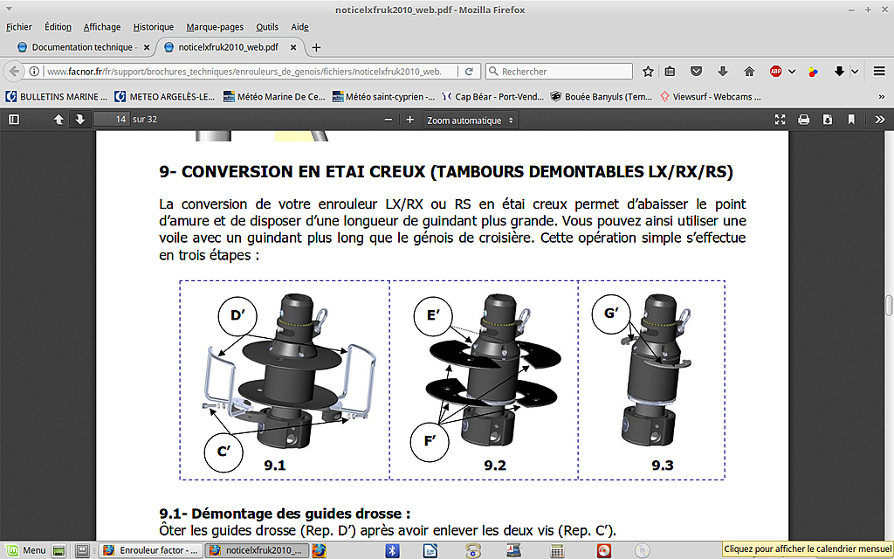894x559 pixels.
Task: Switch to Documentation technique tab
Action: [x=83, y=47]
